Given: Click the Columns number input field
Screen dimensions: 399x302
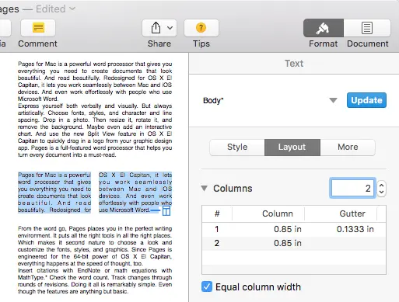Looking at the screenshot, I should (352, 188).
